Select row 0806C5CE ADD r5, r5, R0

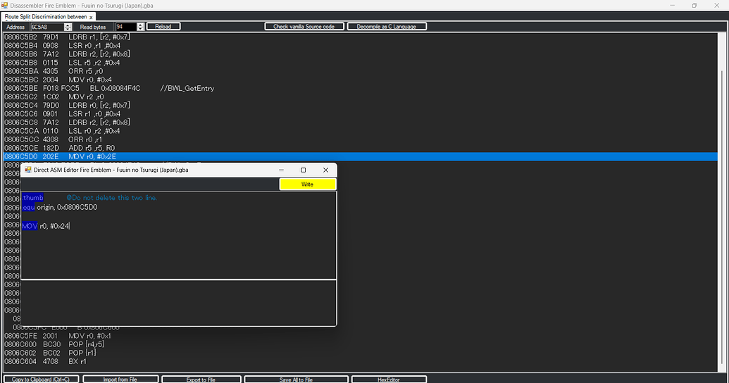(361, 149)
